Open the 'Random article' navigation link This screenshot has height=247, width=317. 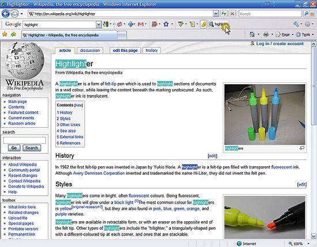[x=22, y=123]
